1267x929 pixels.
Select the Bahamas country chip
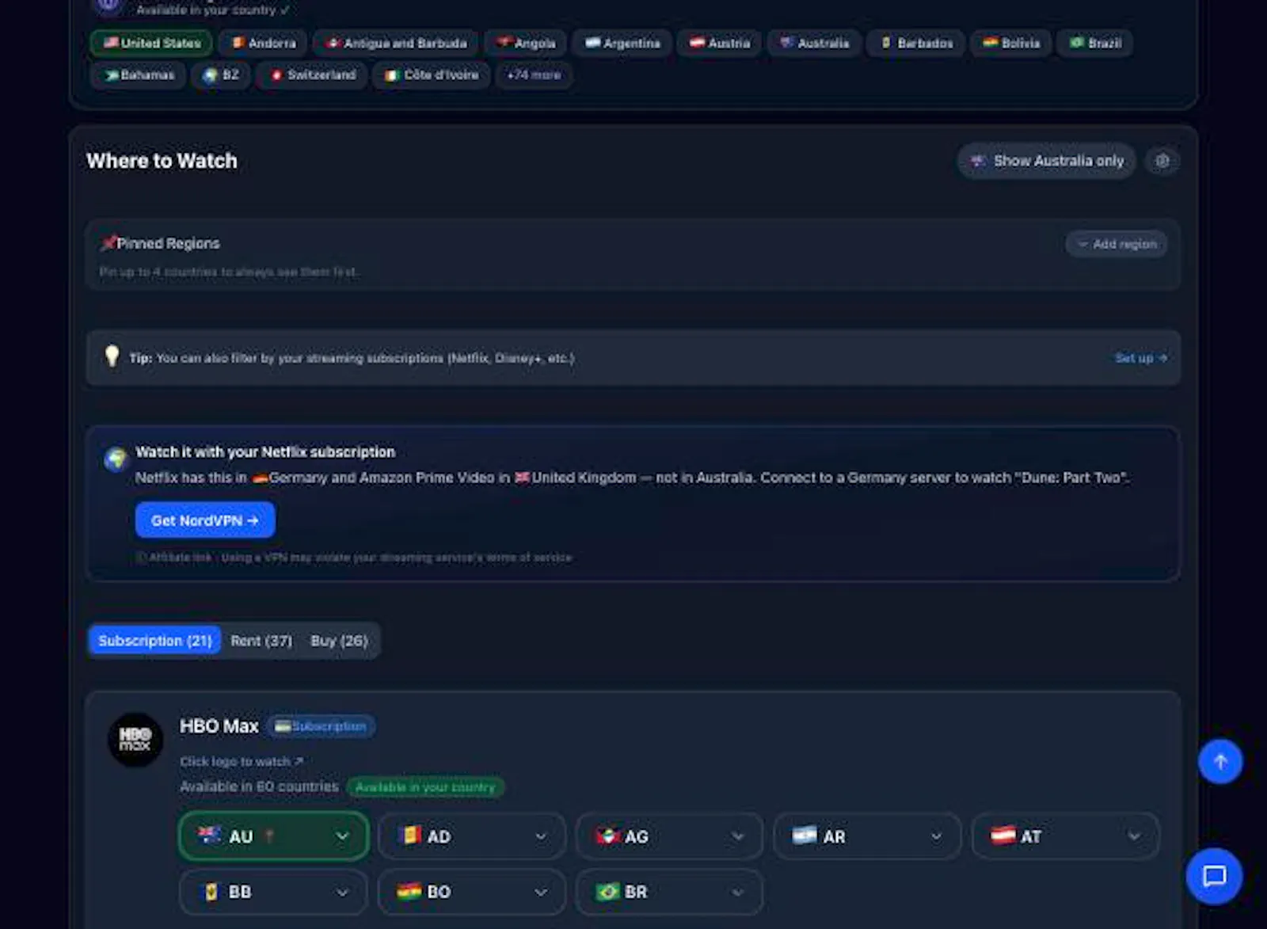139,75
